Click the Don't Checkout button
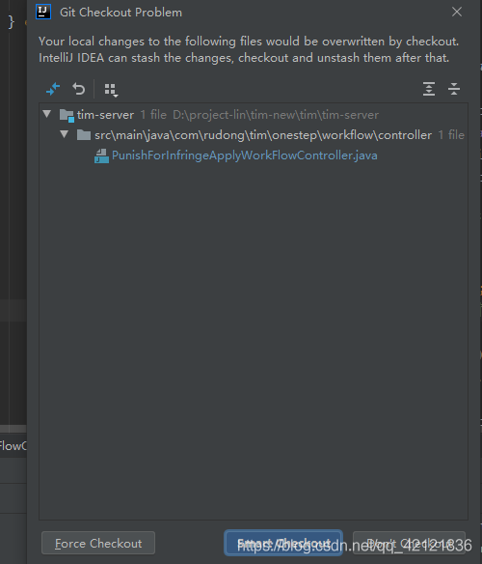The width and height of the screenshot is (482, 564). [x=409, y=543]
